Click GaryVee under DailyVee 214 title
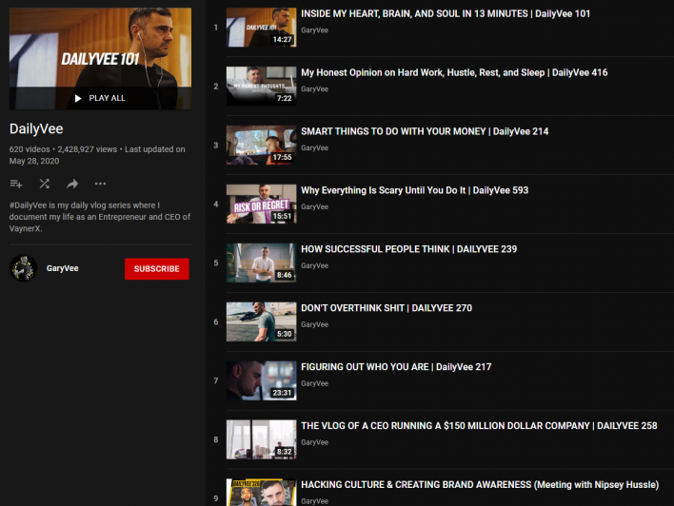This screenshot has width=674, height=506. pos(315,148)
